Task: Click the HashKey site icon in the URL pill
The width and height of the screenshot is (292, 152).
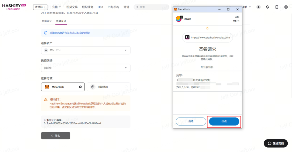Action: [187, 37]
